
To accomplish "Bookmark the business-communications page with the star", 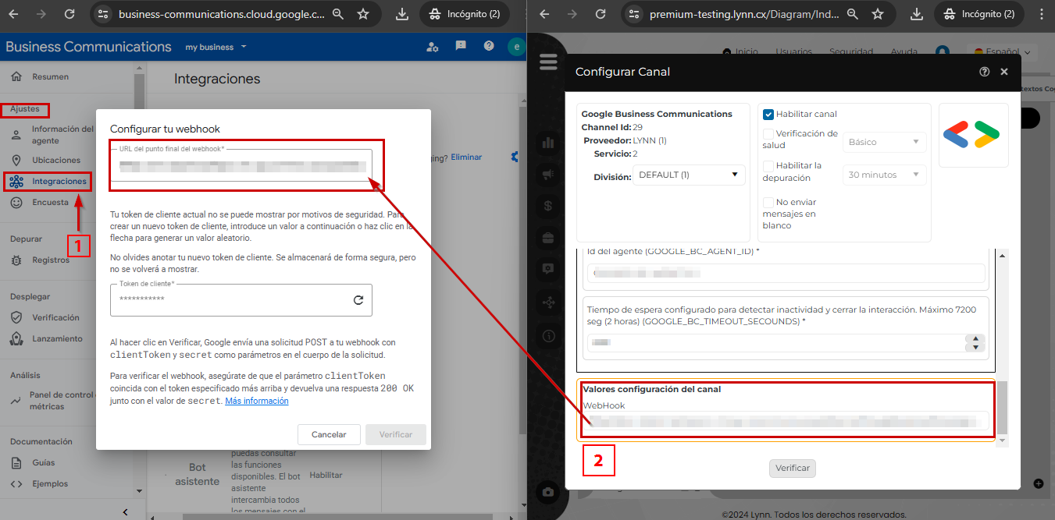I will 363,14.
